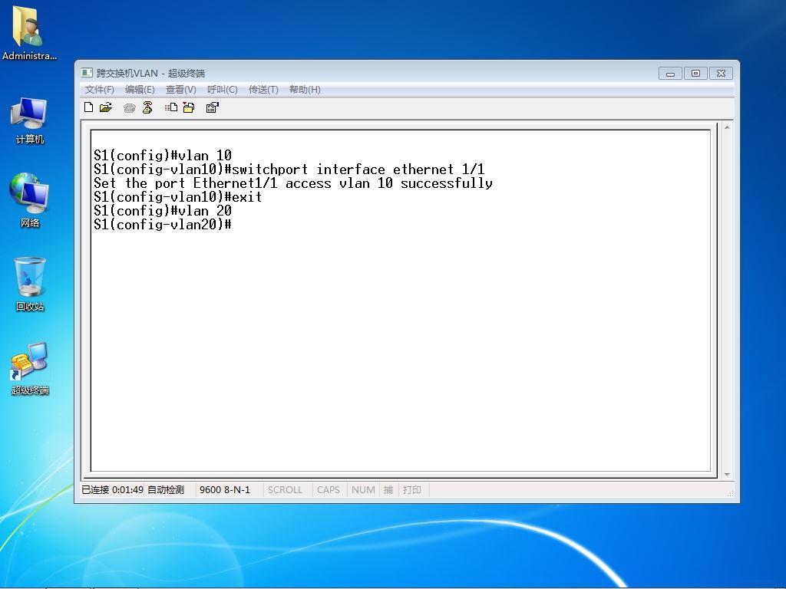Open the 帮助(H) menu
The width and height of the screenshot is (786, 589).
[305, 90]
